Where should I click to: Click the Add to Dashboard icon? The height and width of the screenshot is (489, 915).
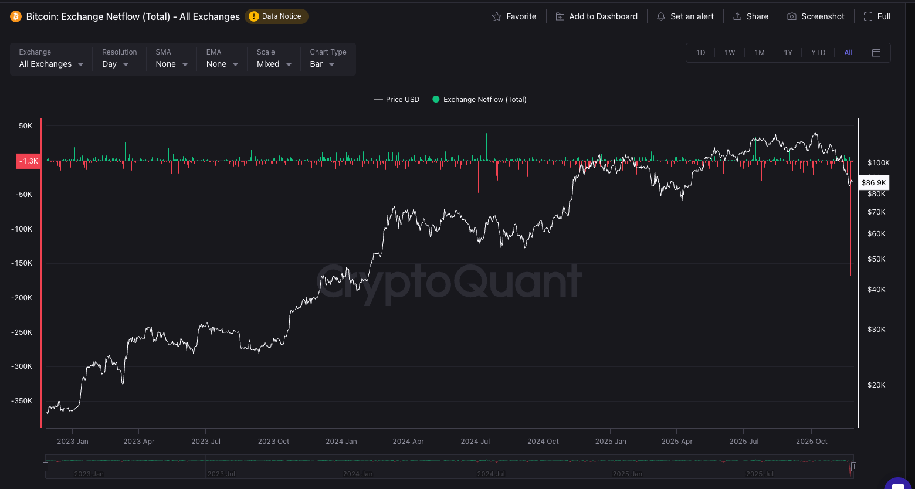point(560,16)
